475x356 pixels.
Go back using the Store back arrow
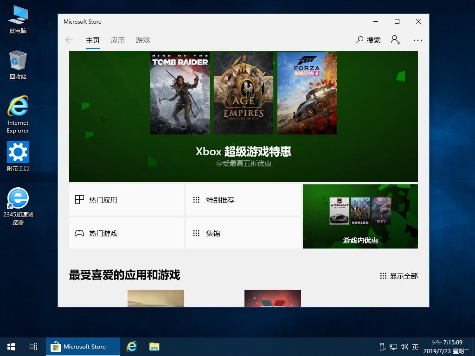pyautogui.click(x=69, y=40)
